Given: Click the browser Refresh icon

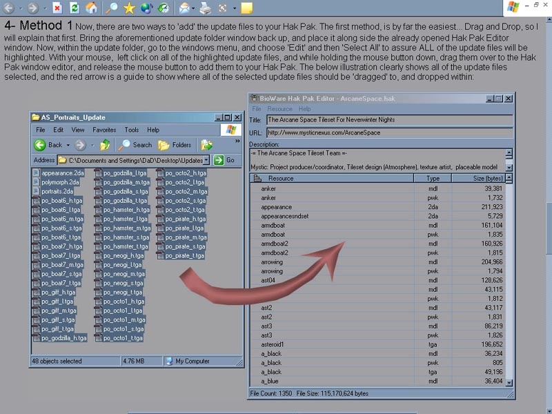Looking at the screenshot, I should click(75, 8).
